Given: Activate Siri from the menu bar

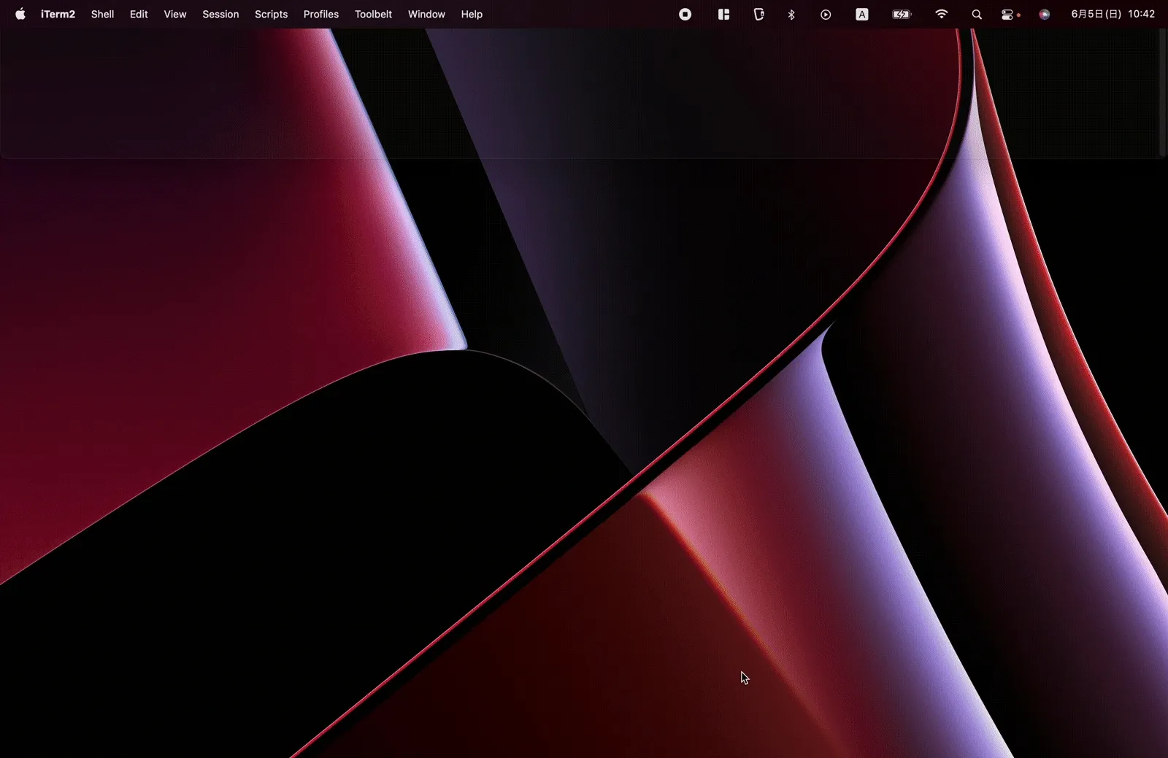Looking at the screenshot, I should pyautogui.click(x=1044, y=14).
